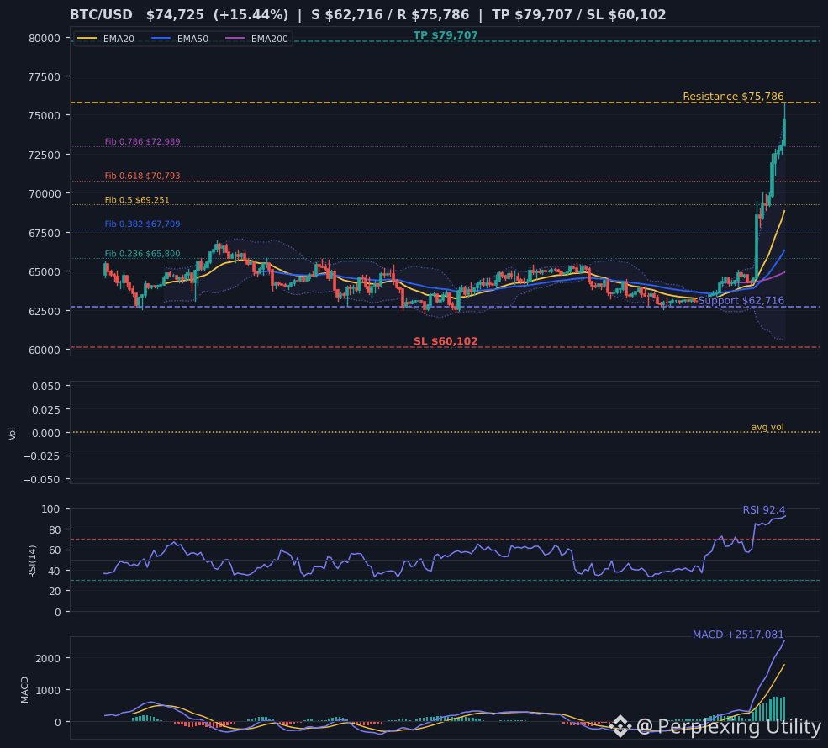
Task: Click the −0.025 volume axis tick
Action: click(42, 456)
